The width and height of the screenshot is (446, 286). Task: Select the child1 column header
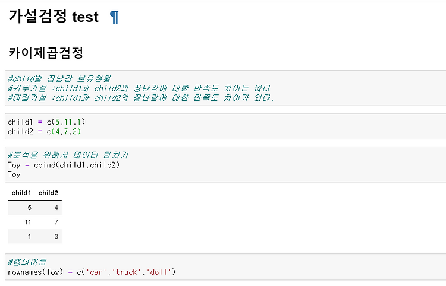(21, 193)
